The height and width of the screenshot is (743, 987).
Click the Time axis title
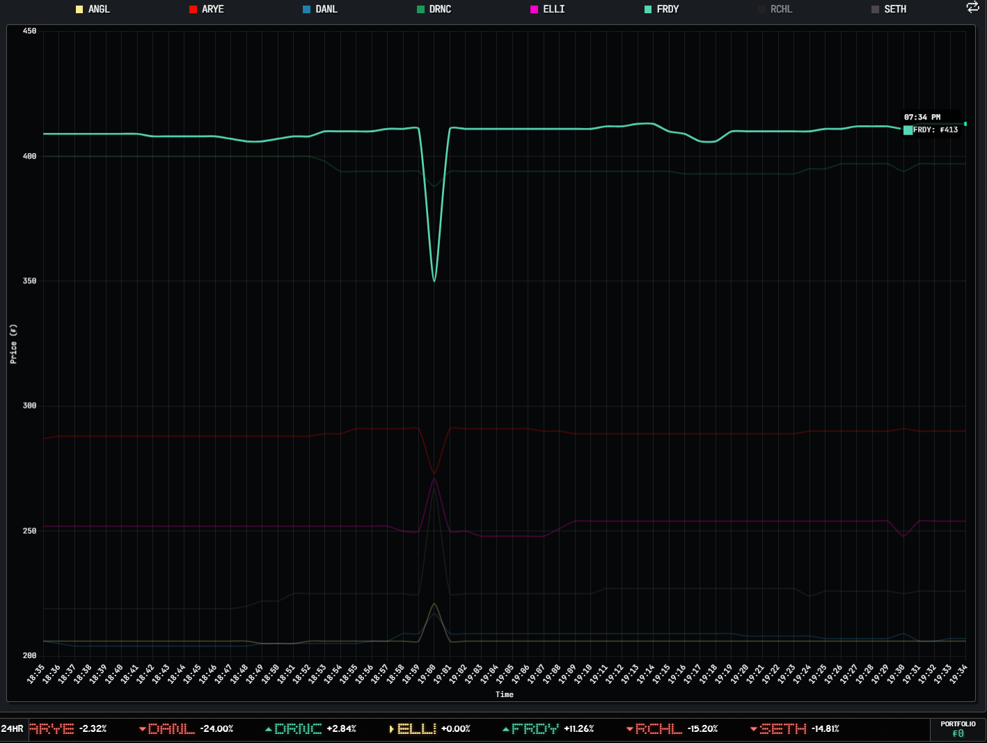[505, 694]
